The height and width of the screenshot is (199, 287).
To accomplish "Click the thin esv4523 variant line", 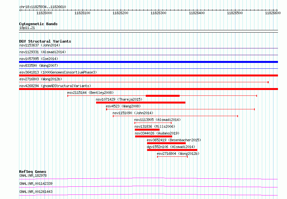I will [x=181, y=109].
